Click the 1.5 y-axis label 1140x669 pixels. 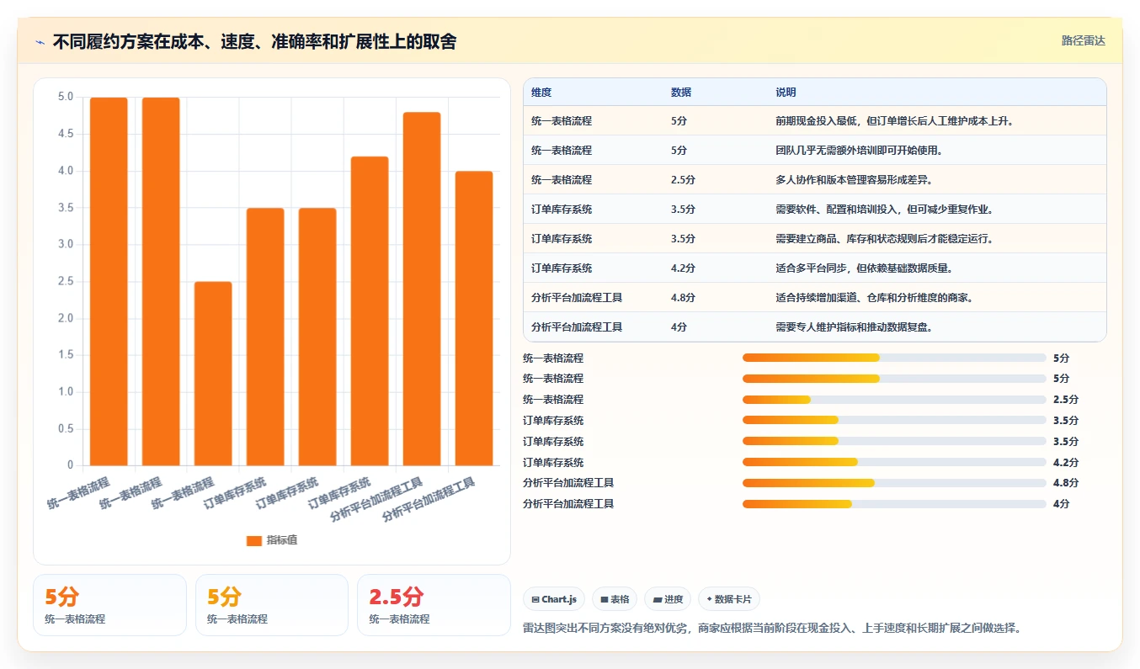(66, 355)
